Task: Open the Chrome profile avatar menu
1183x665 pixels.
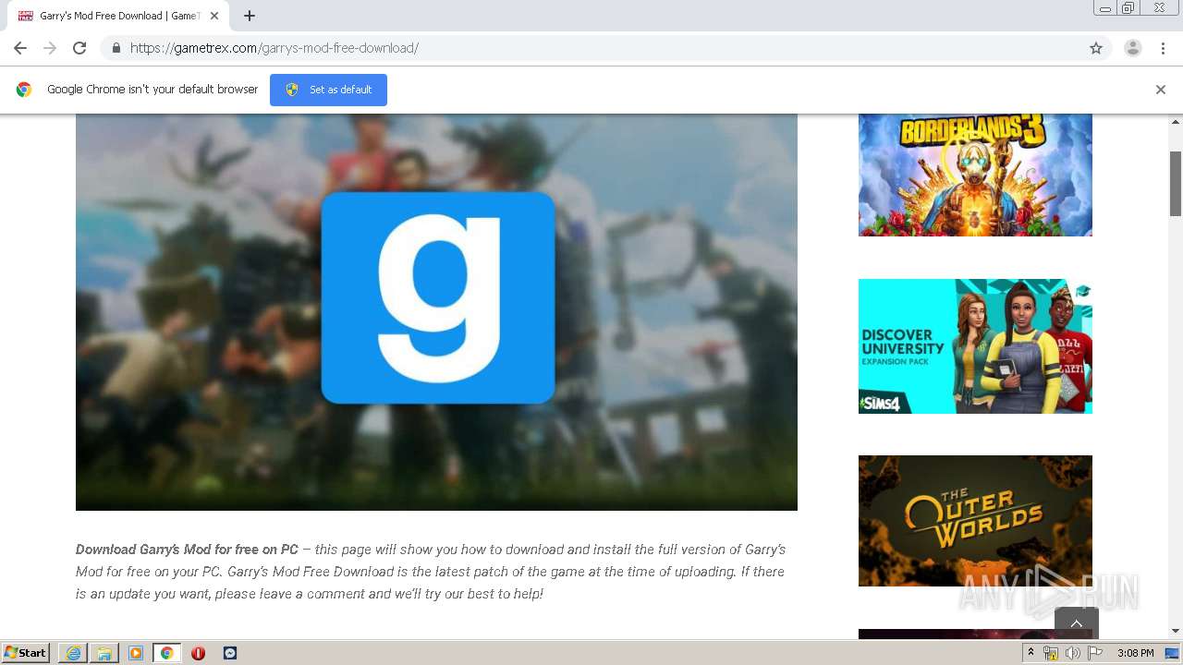Action: tap(1133, 48)
